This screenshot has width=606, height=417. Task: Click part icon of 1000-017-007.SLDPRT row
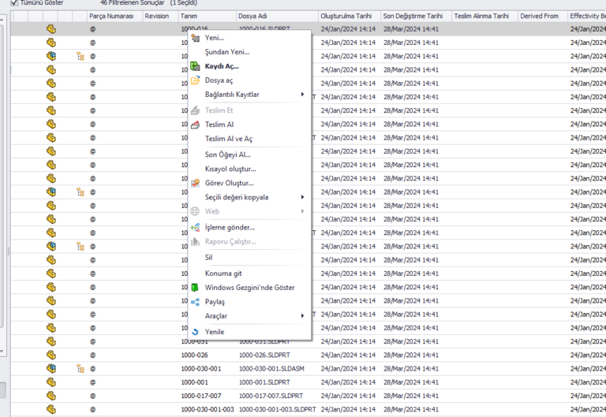click(51, 396)
